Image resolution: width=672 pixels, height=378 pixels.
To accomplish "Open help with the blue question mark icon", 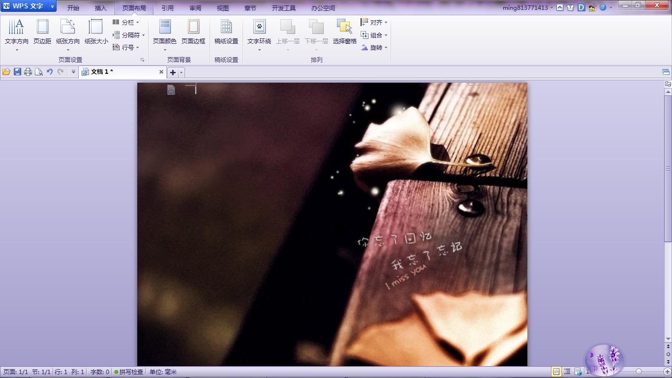I will (603, 7).
